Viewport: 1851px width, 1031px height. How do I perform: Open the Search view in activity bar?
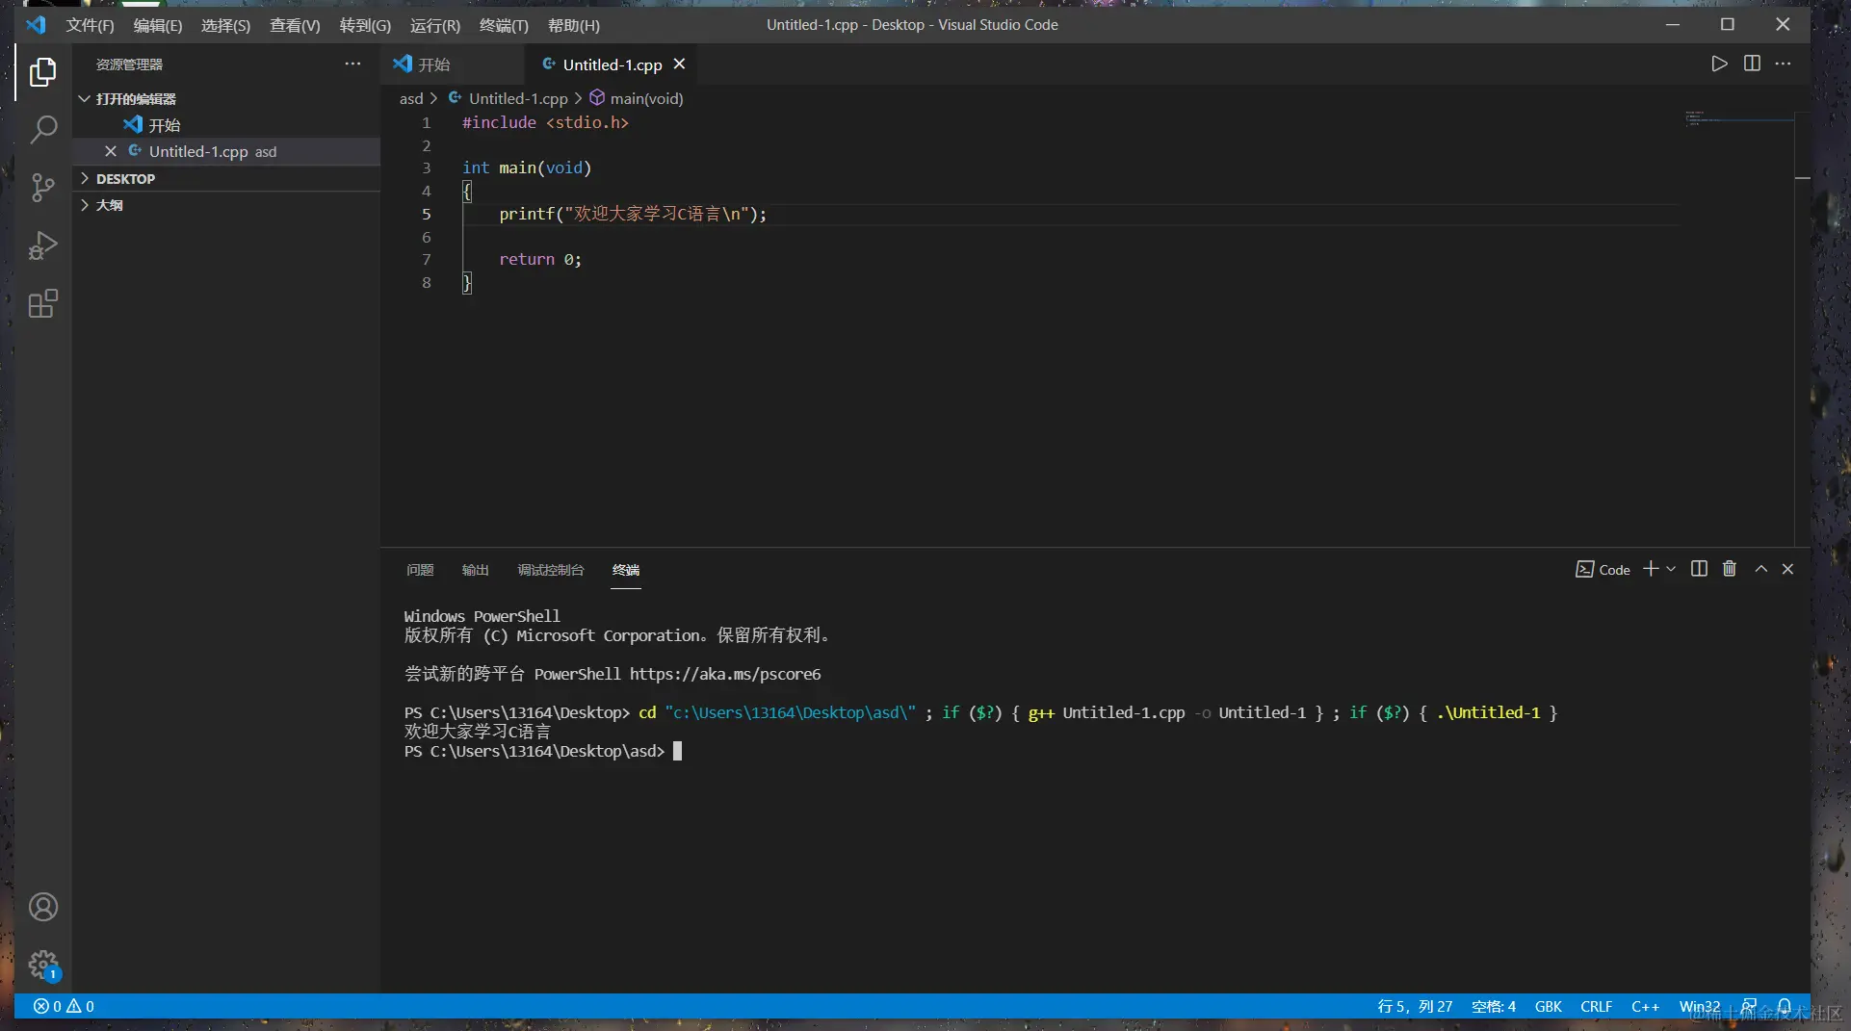click(43, 129)
